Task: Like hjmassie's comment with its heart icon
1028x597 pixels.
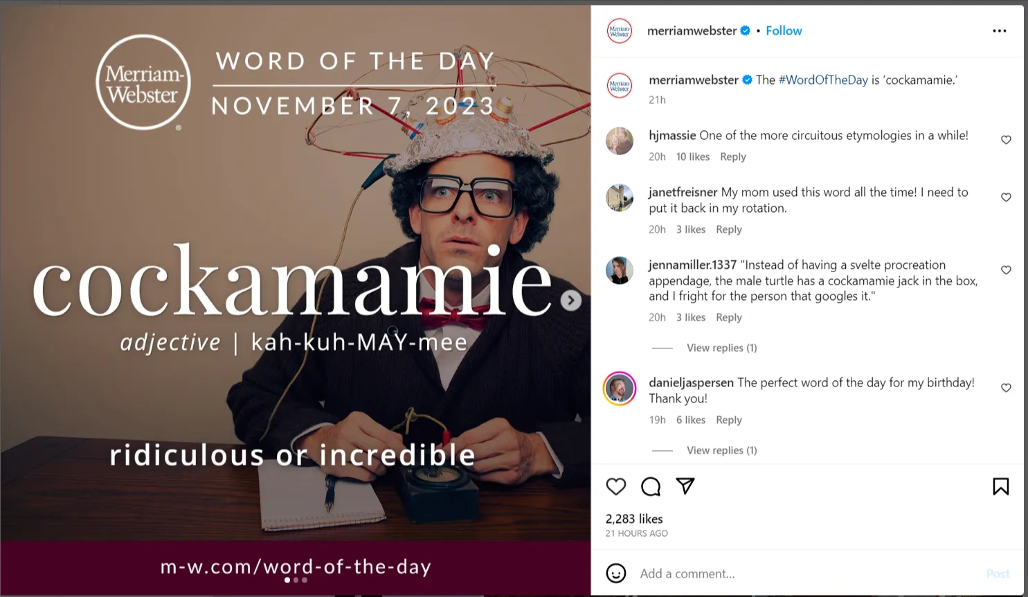Action: pos(1006,140)
